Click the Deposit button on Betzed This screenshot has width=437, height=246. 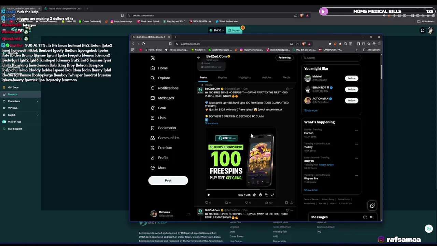(234, 30)
